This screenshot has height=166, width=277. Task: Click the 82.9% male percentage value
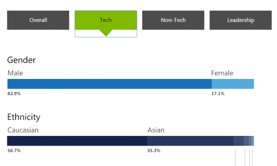[14, 94]
